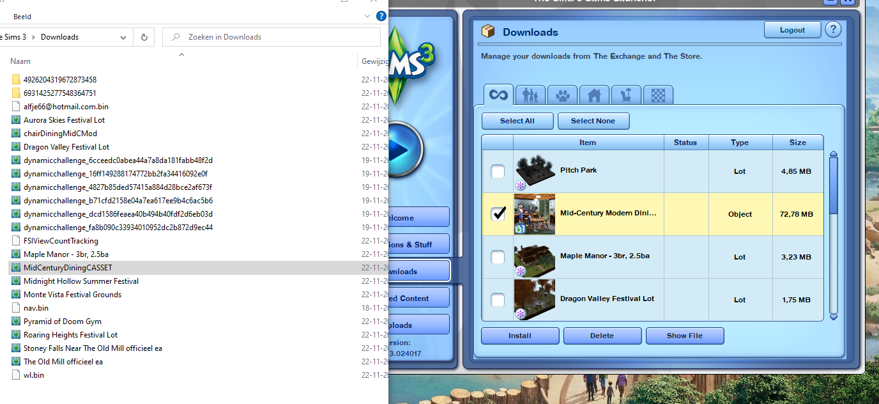
Task: Open the Lots house tab
Action: 594,95
